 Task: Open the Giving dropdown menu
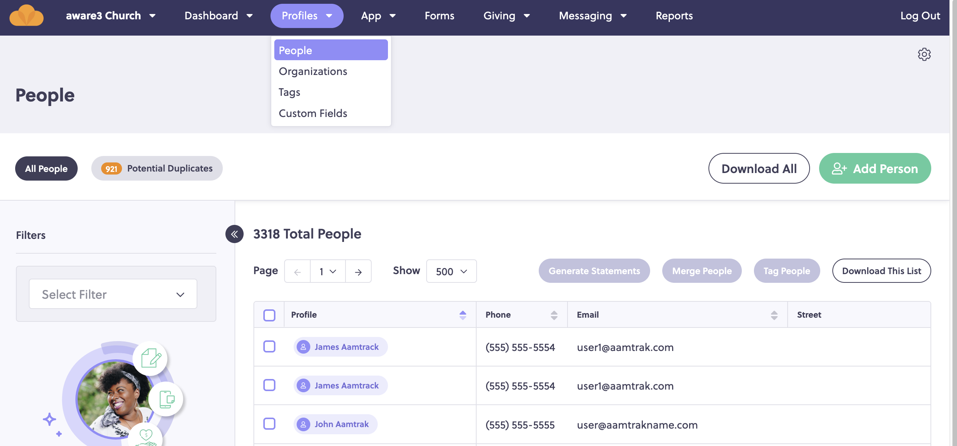(x=507, y=16)
